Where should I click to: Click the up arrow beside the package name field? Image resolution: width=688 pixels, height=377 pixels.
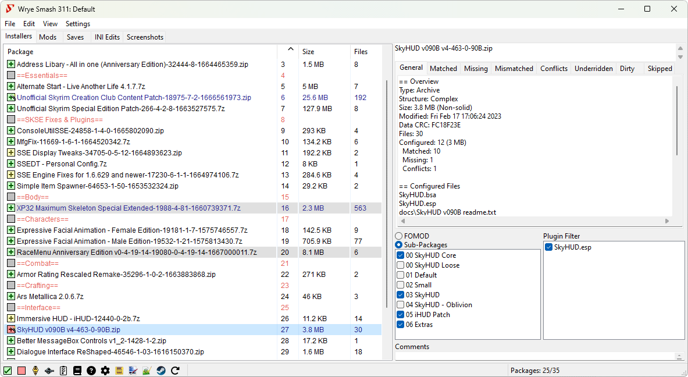[680, 48]
